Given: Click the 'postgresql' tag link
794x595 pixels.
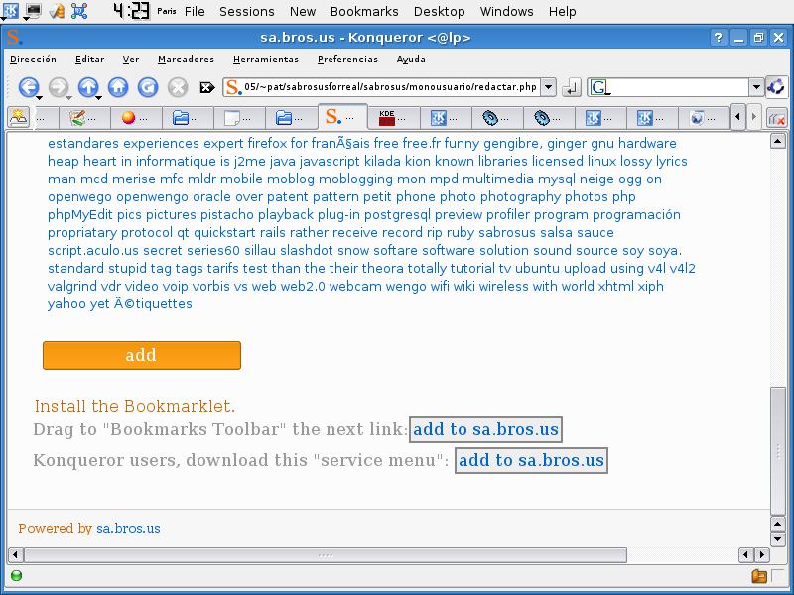Looking at the screenshot, I should pyautogui.click(x=398, y=215).
